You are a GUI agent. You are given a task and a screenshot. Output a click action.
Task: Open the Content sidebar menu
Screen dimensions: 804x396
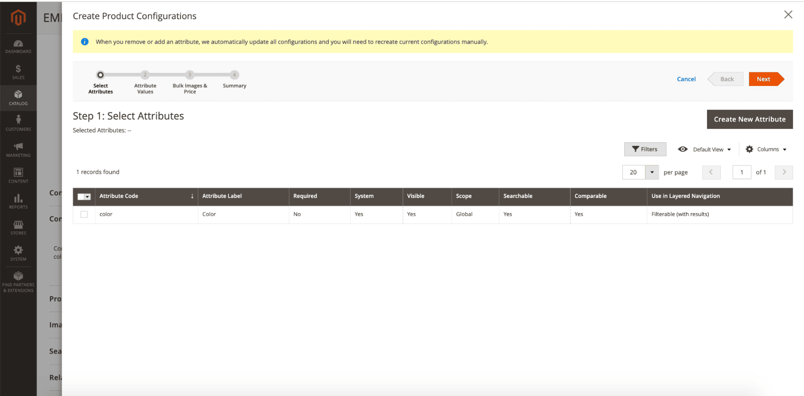pos(18,176)
